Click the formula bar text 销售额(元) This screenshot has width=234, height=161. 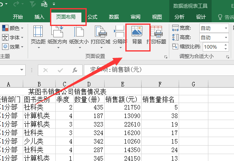pos(127,70)
